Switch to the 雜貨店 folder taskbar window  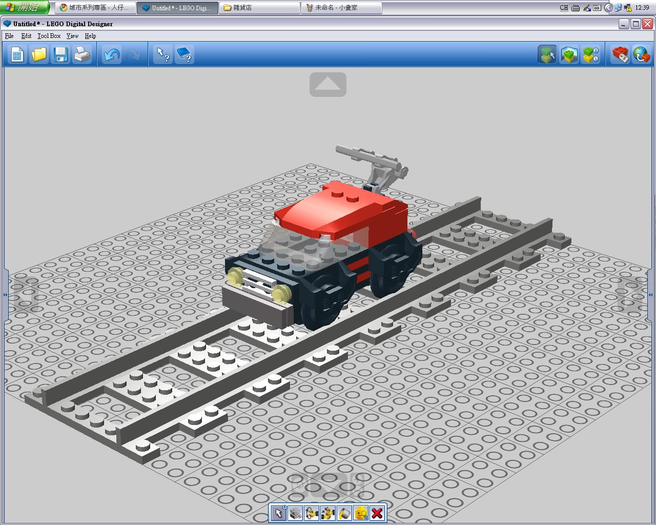(259, 8)
